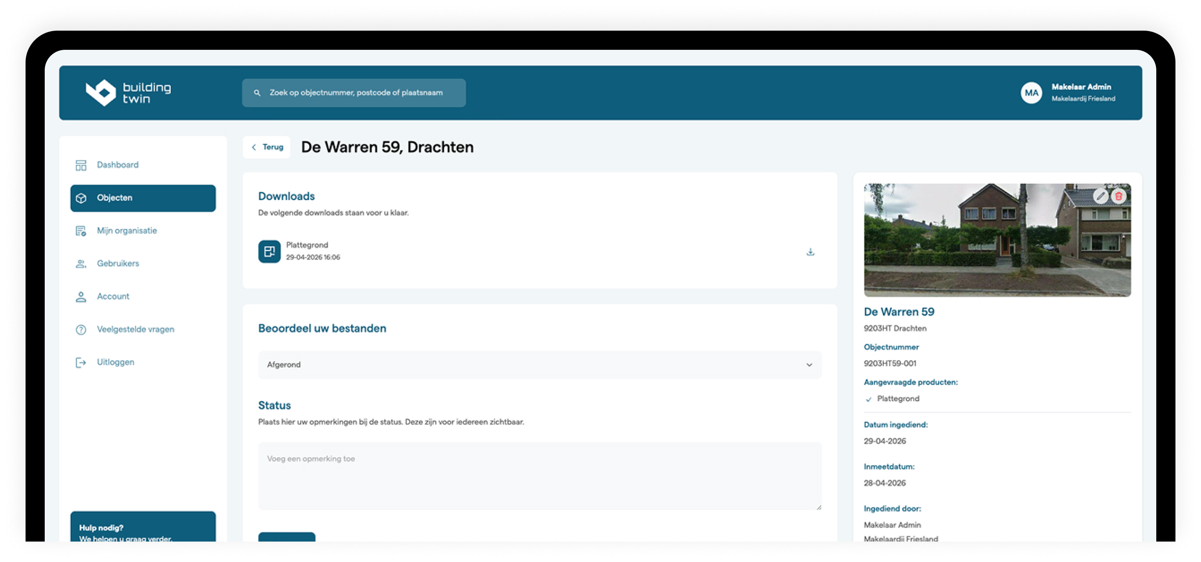The image size is (1201, 562).
Task: Open the Afgerond status dropdown
Action: pos(540,365)
